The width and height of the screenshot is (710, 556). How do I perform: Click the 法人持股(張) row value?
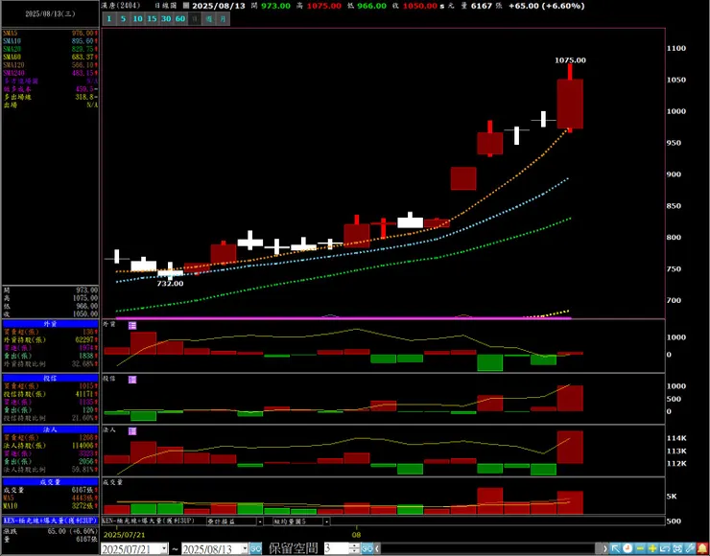pos(83,446)
